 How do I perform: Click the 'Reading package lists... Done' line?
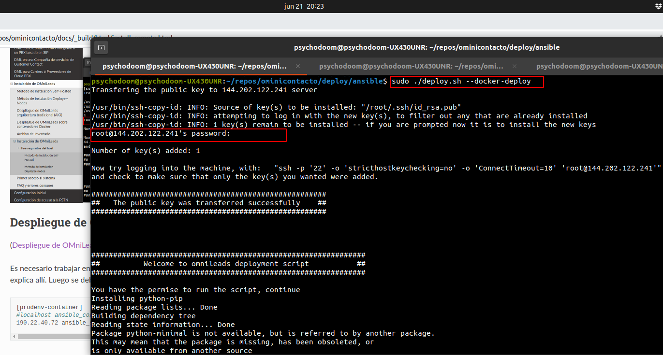154,307
